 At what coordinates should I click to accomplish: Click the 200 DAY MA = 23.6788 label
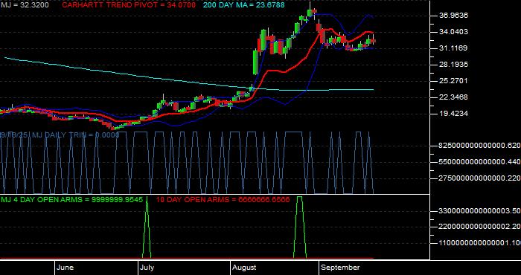(x=243, y=5)
